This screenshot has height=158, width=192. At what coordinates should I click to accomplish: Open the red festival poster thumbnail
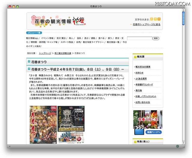coord(43,125)
